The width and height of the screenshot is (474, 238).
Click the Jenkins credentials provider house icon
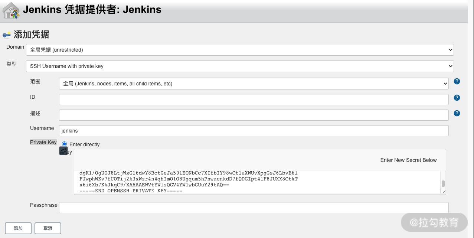point(11,10)
